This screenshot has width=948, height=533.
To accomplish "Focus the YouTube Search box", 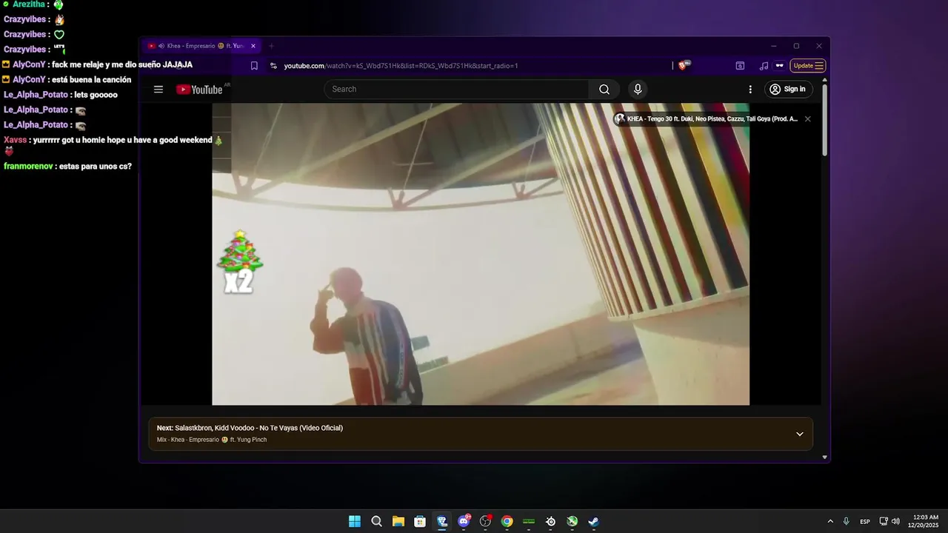I will (x=457, y=90).
